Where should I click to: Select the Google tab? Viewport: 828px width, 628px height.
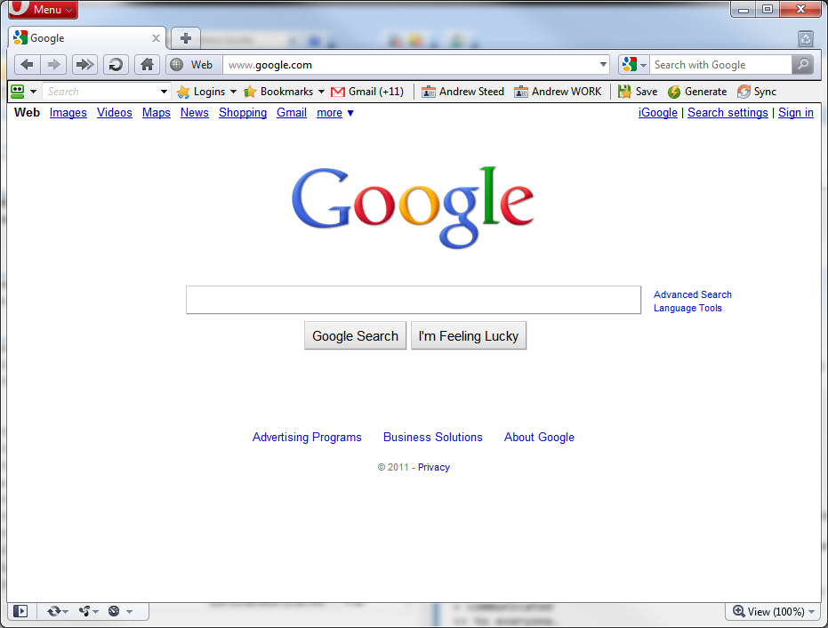pos(88,38)
